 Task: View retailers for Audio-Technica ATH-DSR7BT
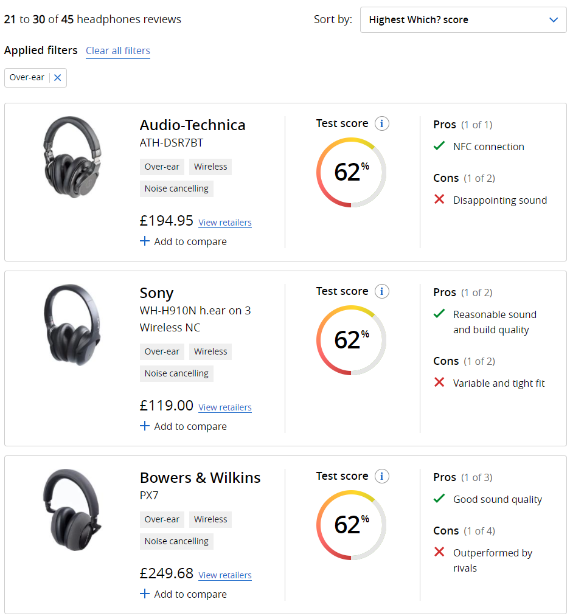pos(225,223)
